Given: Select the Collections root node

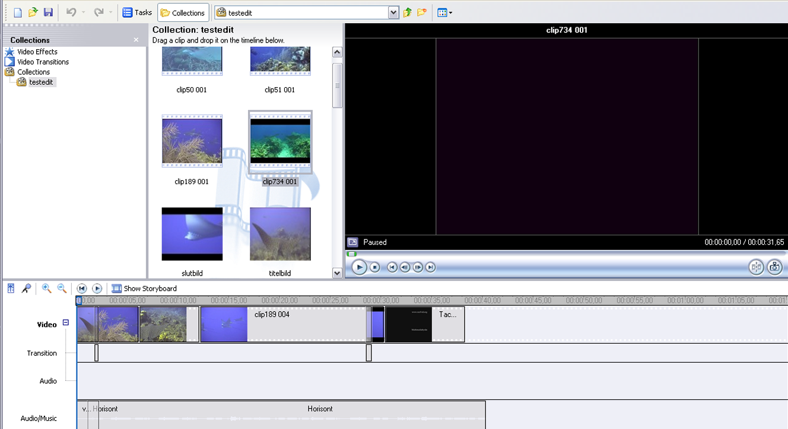Looking at the screenshot, I should click(33, 72).
